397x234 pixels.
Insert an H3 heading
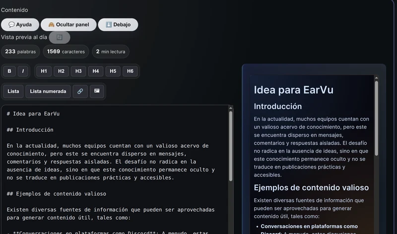78,71
